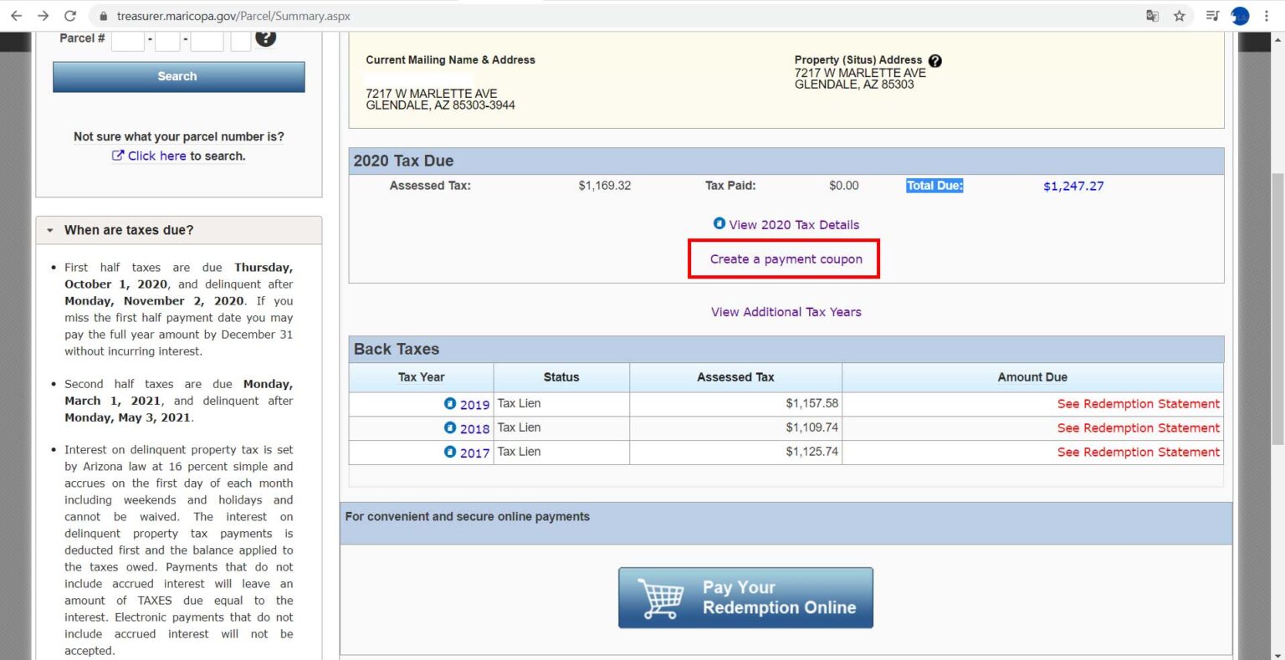
Task: Click the first Parcel # input box
Action: click(128, 38)
